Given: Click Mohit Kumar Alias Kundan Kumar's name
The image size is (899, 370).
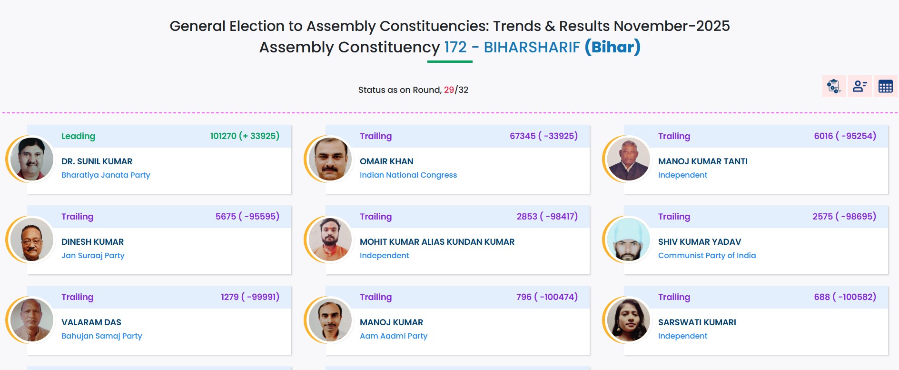Looking at the screenshot, I should [x=437, y=242].
